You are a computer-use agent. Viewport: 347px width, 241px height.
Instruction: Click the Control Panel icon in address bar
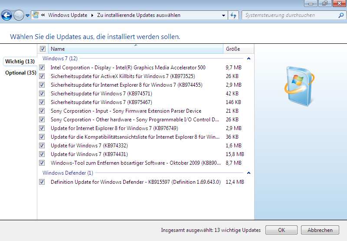pos(36,15)
